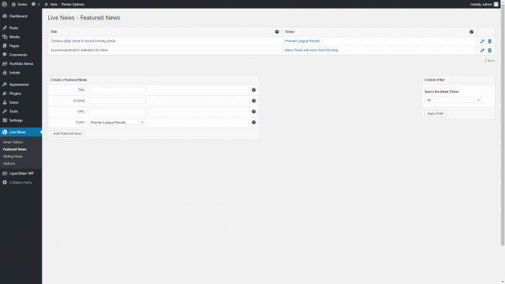Show help for the Ticker field
This screenshot has height=284, width=505.
(x=254, y=123)
